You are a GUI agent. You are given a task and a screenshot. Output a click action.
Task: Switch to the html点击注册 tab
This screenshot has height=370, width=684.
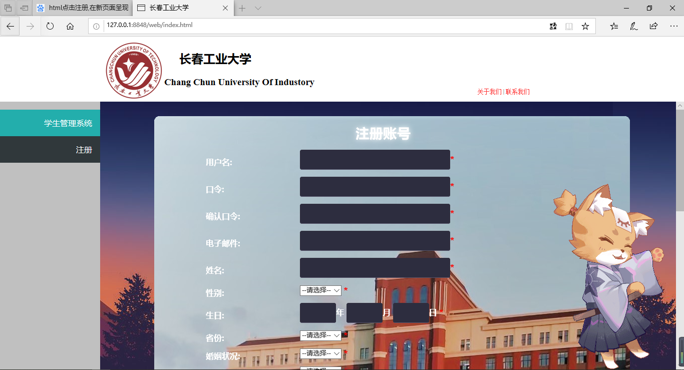[83, 8]
